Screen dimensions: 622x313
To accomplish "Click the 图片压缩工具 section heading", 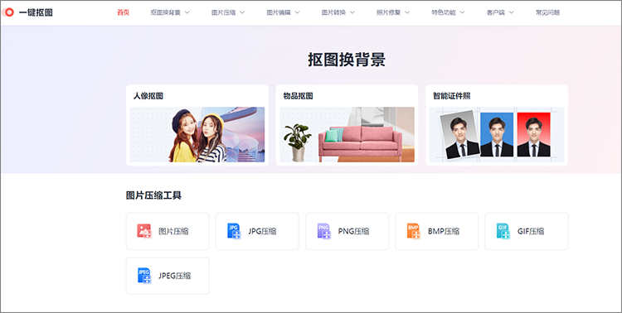I will (153, 195).
